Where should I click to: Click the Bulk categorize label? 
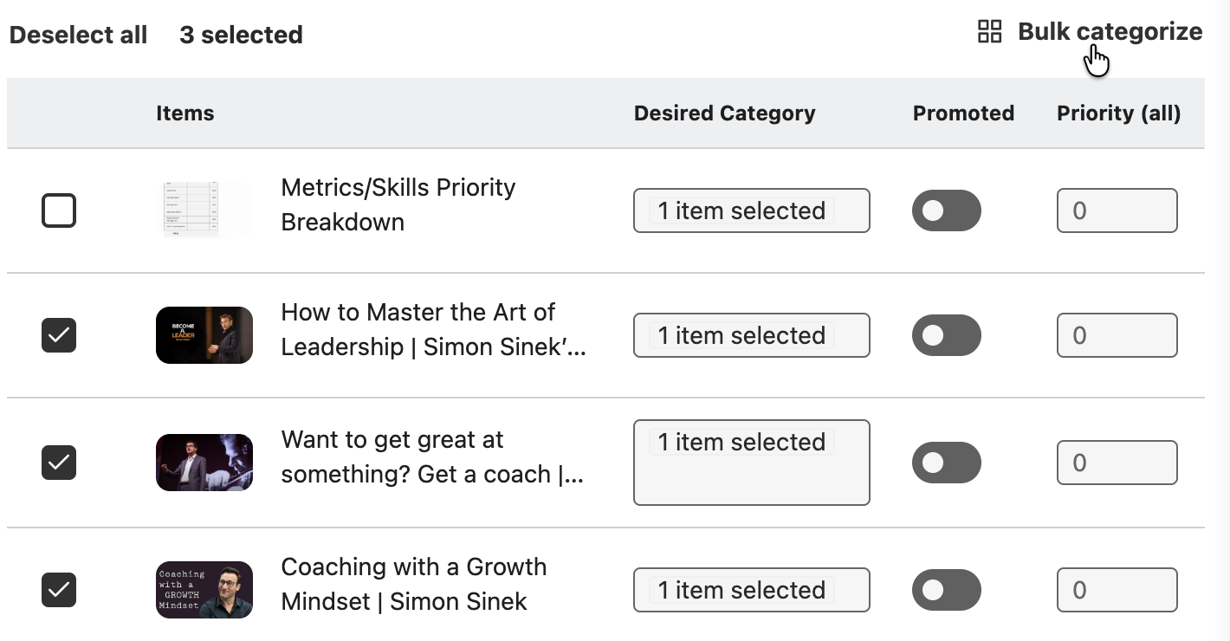1110,32
